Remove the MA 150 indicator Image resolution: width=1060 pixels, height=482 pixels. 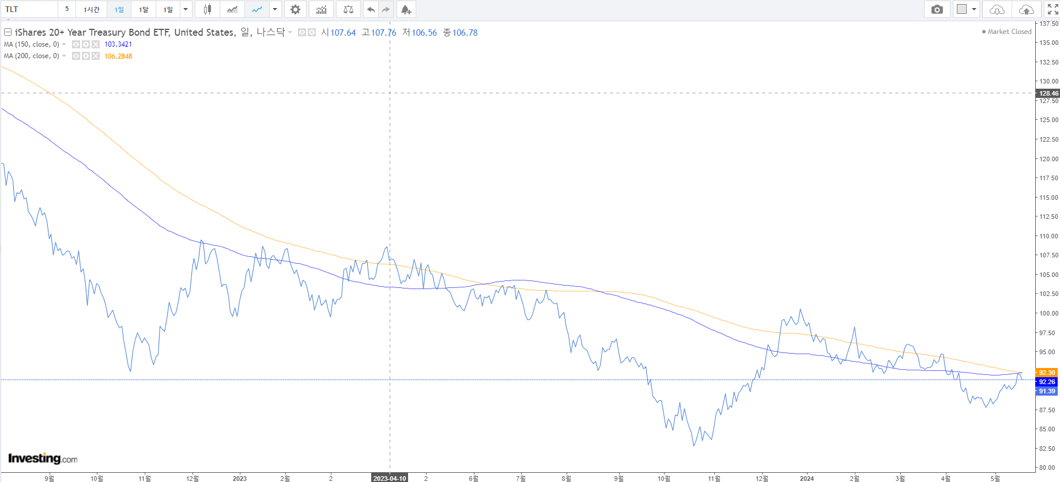[x=96, y=44]
